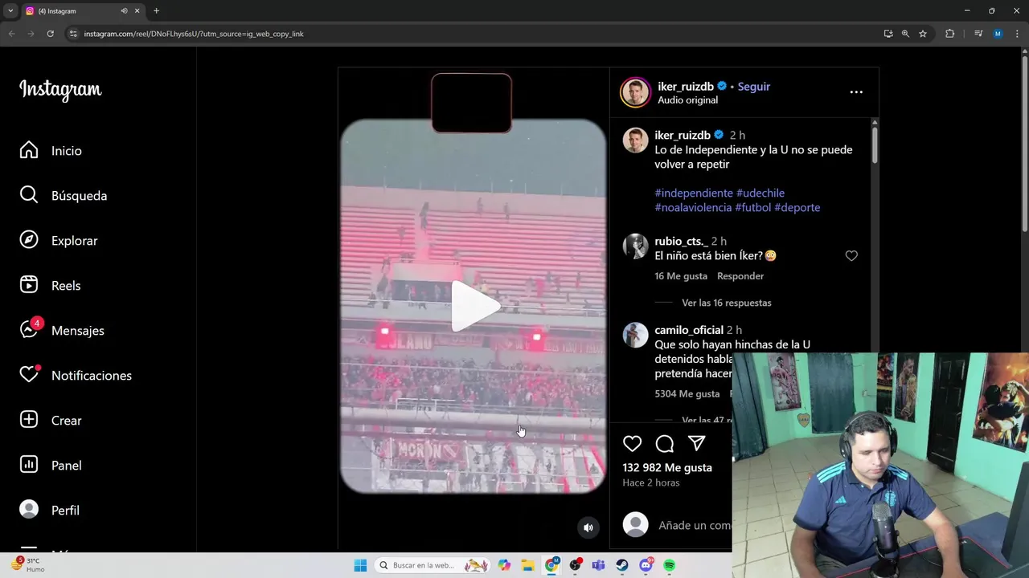Open media controls icon in Chrome

pos(978,34)
